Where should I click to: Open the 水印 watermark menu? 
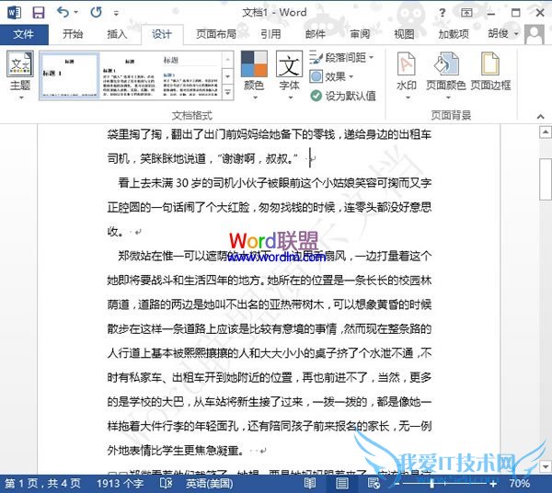click(407, 75)
